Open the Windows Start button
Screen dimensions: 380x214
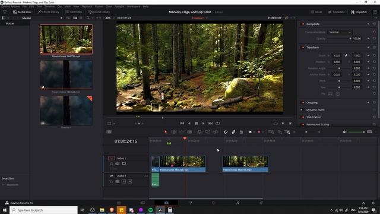coord(5,210)
